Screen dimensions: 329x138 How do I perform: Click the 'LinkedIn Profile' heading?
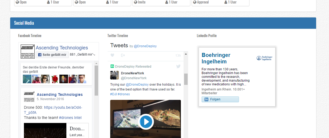[x=207, y=36]
